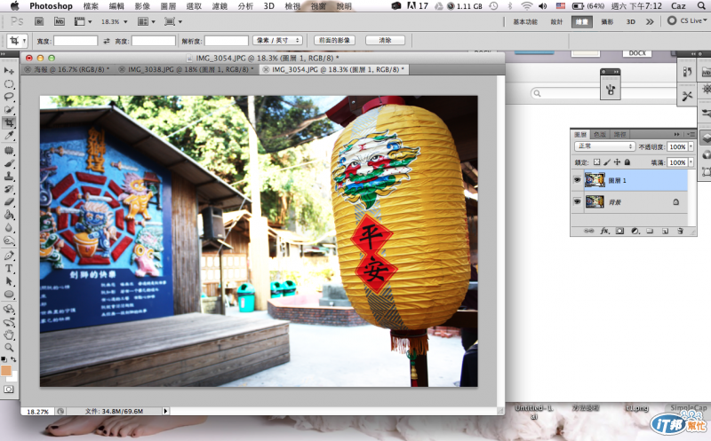Select the Elliptical Marquee tool

(x=9, y=84)
